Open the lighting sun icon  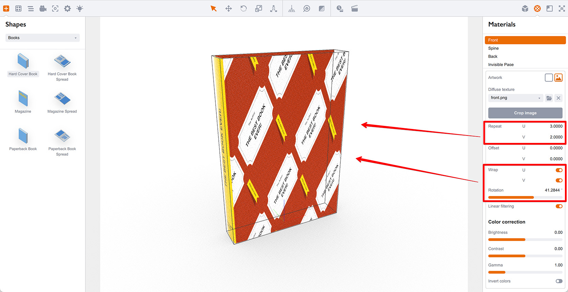(x=80, y=9)
